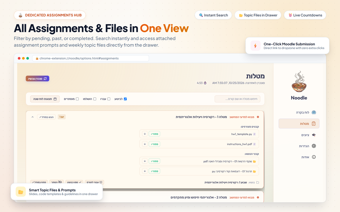
Task: Click the עבור לקורס go to course button
Action: coord(94,182)
